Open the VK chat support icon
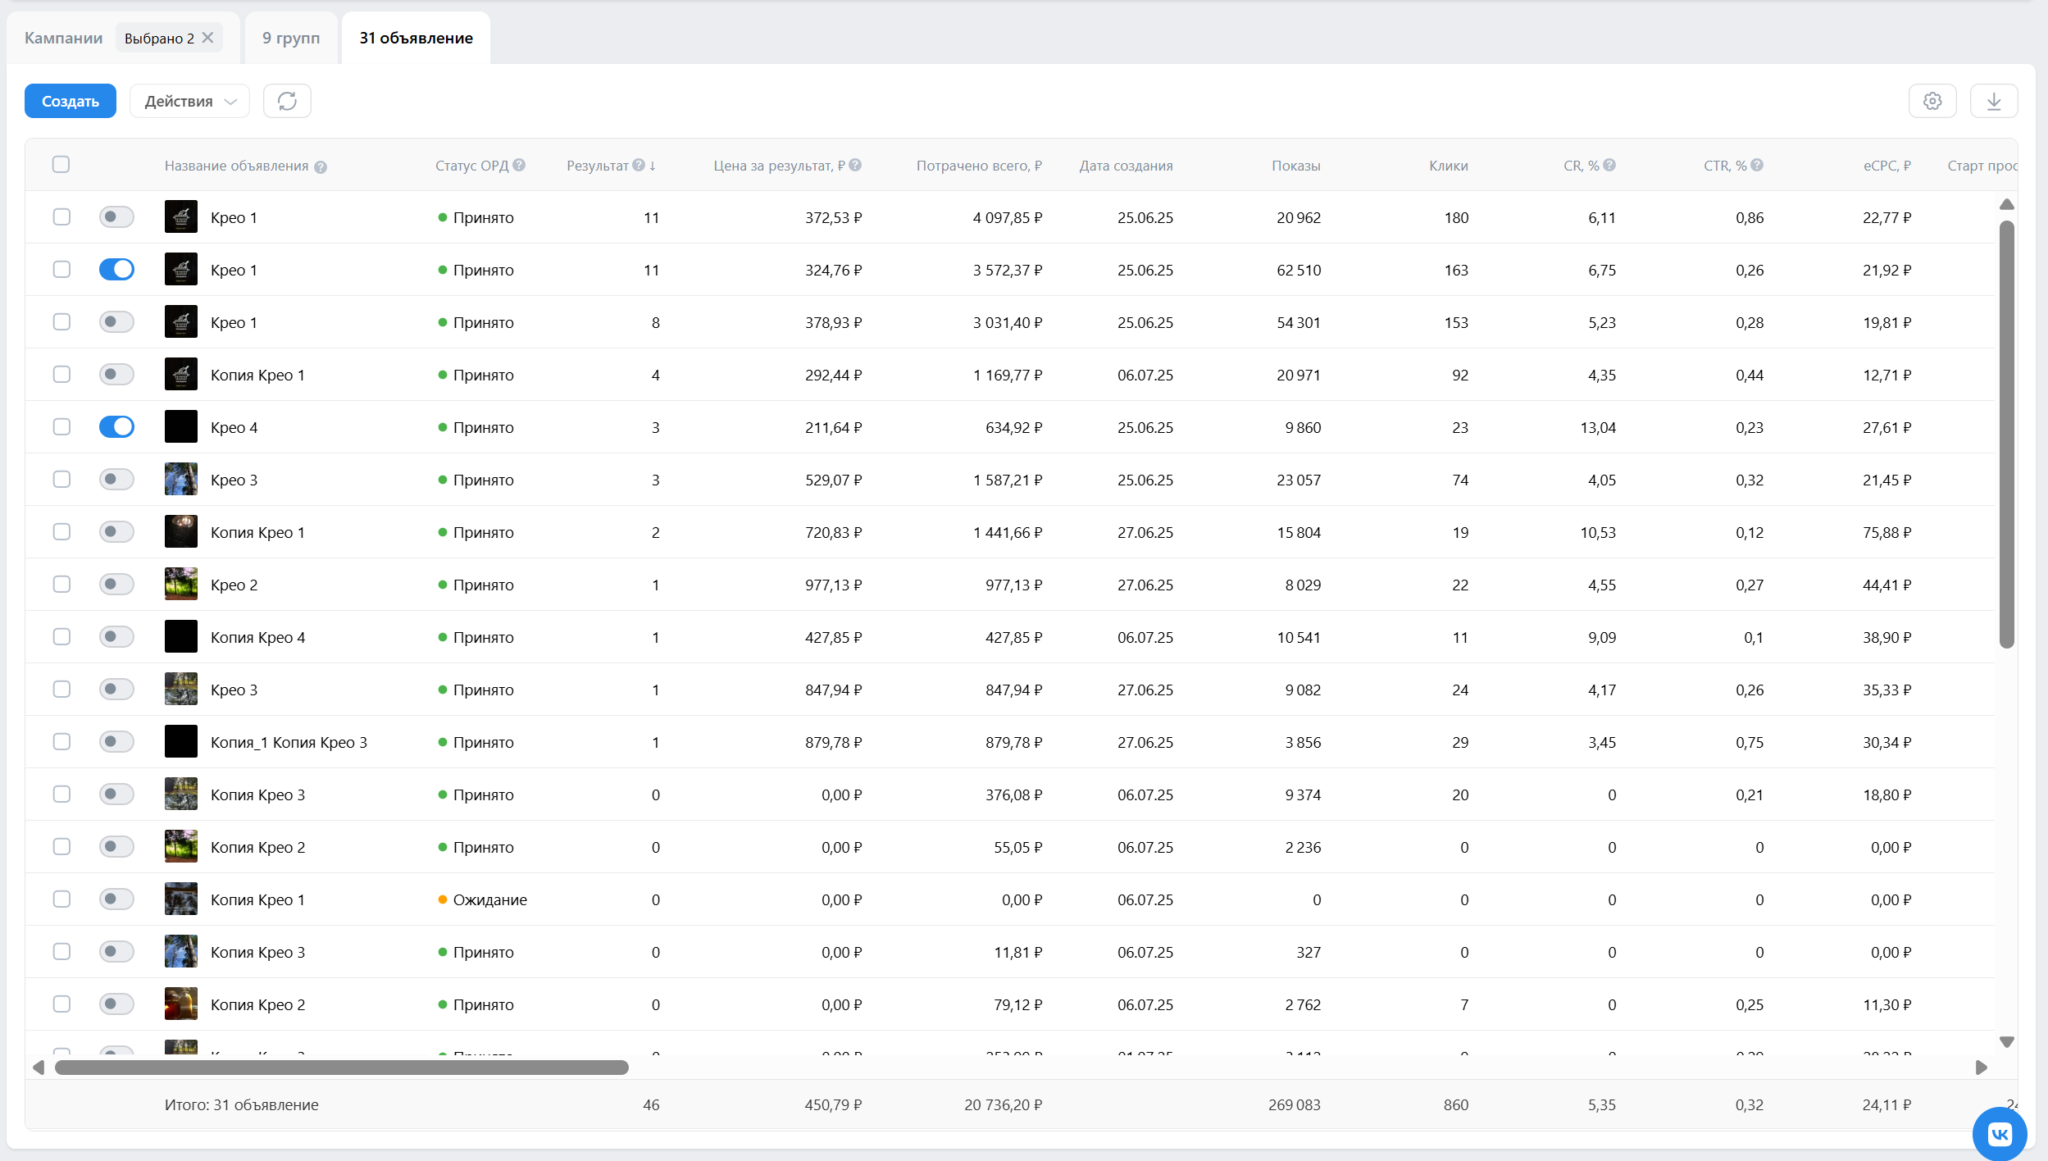 click(x=2000, y=1134)
